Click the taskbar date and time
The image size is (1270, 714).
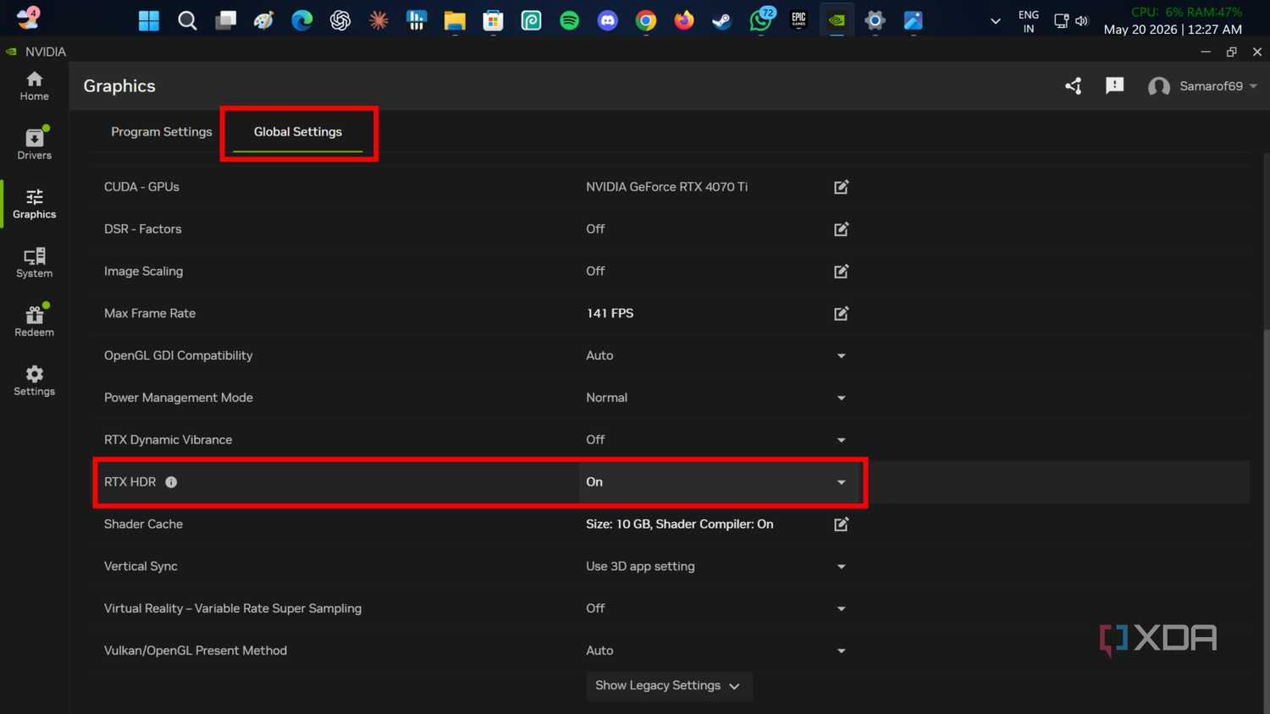coord(1173,29)
